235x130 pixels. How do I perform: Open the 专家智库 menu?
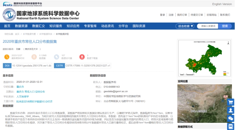point(90,26)
